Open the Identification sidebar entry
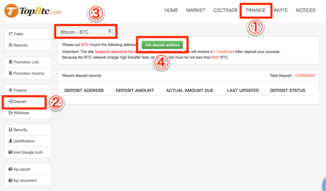This screenshot has width=326, height=191. point(27,141)
